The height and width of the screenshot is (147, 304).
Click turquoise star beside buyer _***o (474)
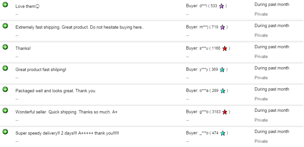(222, 134)
